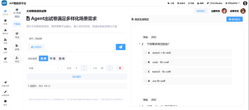Click the 20分 tag above question 2
The width and height of the screenshot is (249, 110).
point(154,37)
